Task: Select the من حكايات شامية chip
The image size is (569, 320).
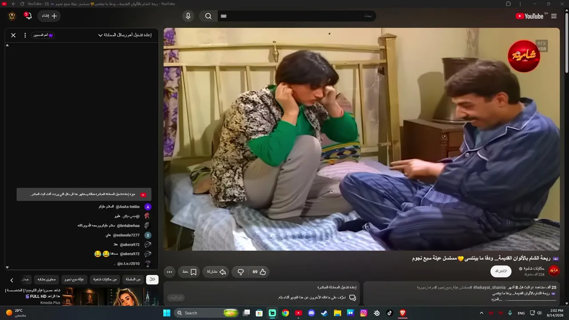Action: (x=105, y=280)
